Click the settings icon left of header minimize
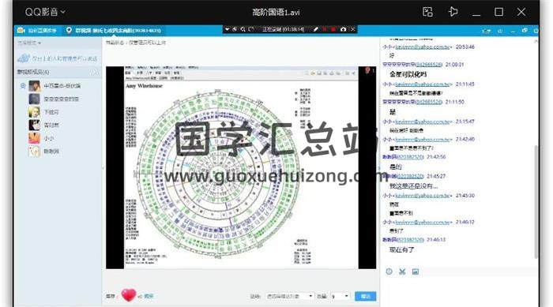Viewport: 553px width, 307px height. 500,31
